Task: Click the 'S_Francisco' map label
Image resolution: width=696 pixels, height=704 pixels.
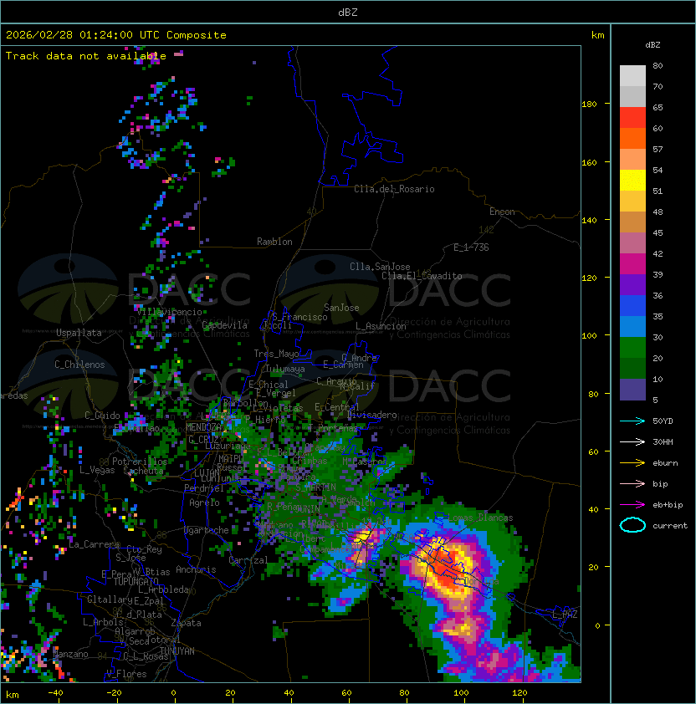Action: click(x=299, y=317)
